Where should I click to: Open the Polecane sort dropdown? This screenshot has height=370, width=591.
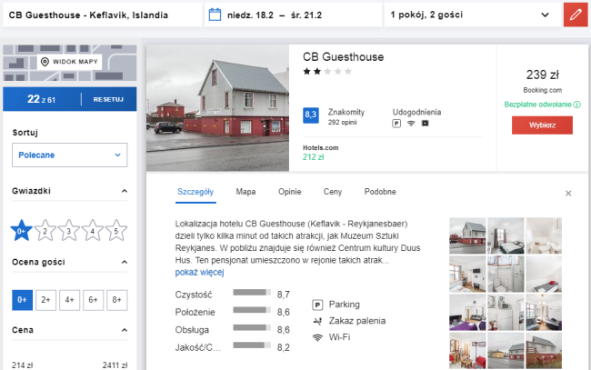click(x=70, y=155)
